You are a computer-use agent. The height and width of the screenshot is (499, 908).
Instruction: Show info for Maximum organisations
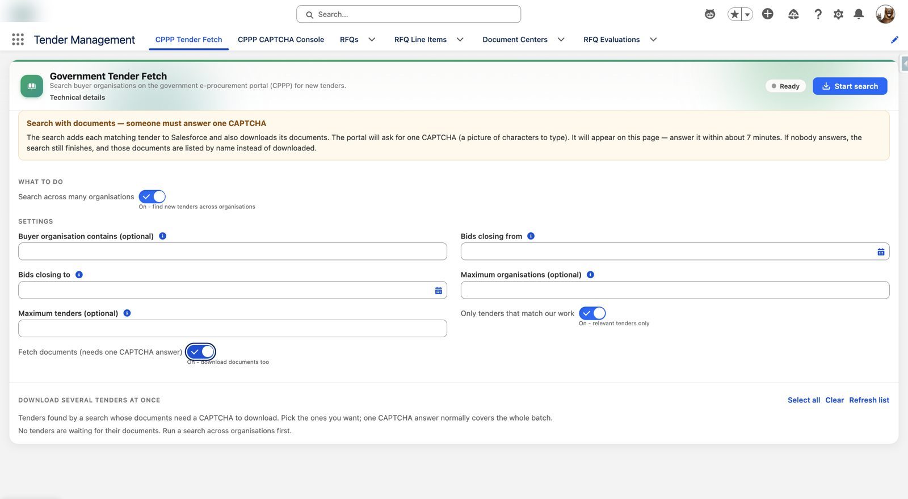coord(590,275)
